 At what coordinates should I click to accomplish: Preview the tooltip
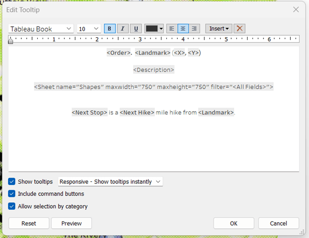pos(71,223)
